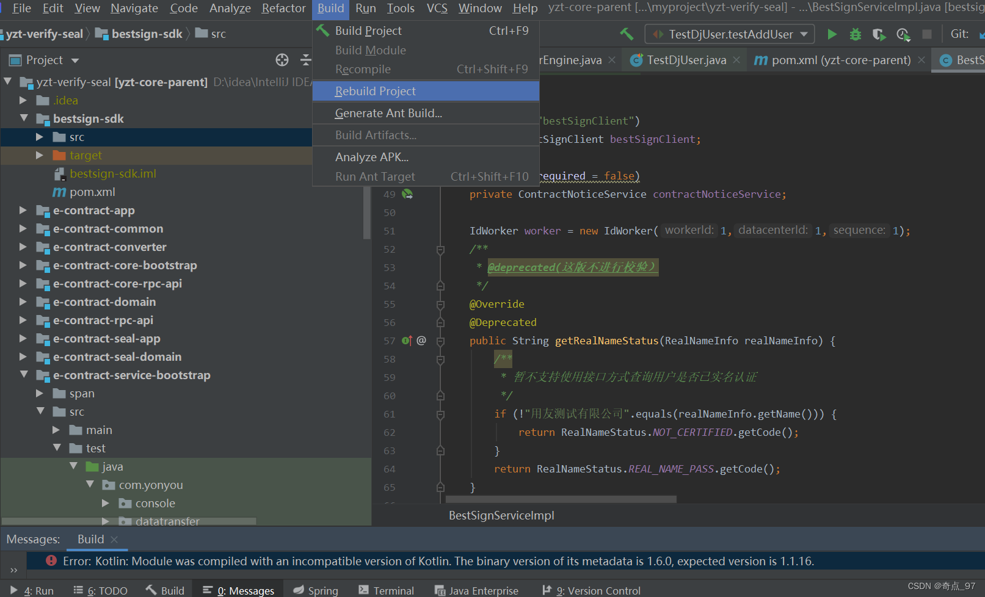Choose Rebuild Project from Build menu

tap(426, 91)
